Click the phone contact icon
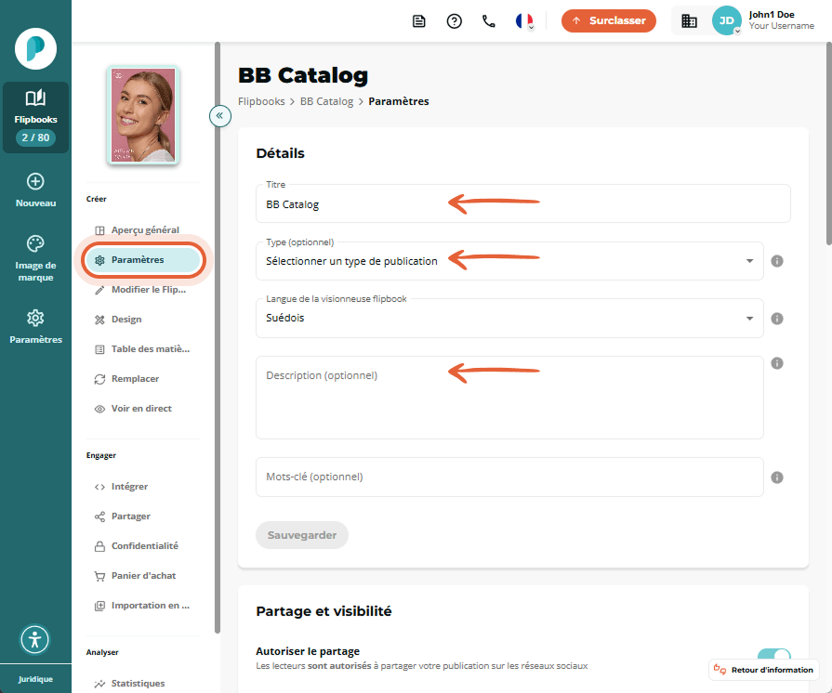Screen dimensions: 832x693 tap(489, 21)
